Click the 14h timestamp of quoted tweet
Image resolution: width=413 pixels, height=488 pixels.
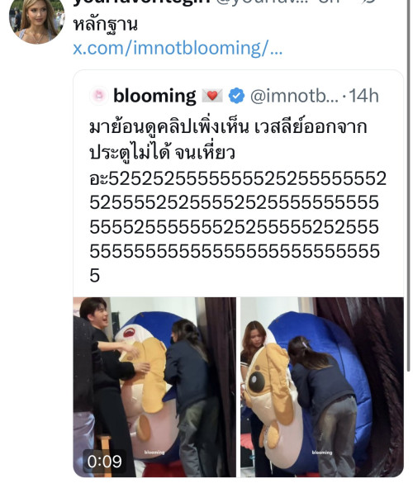point(363,96)
